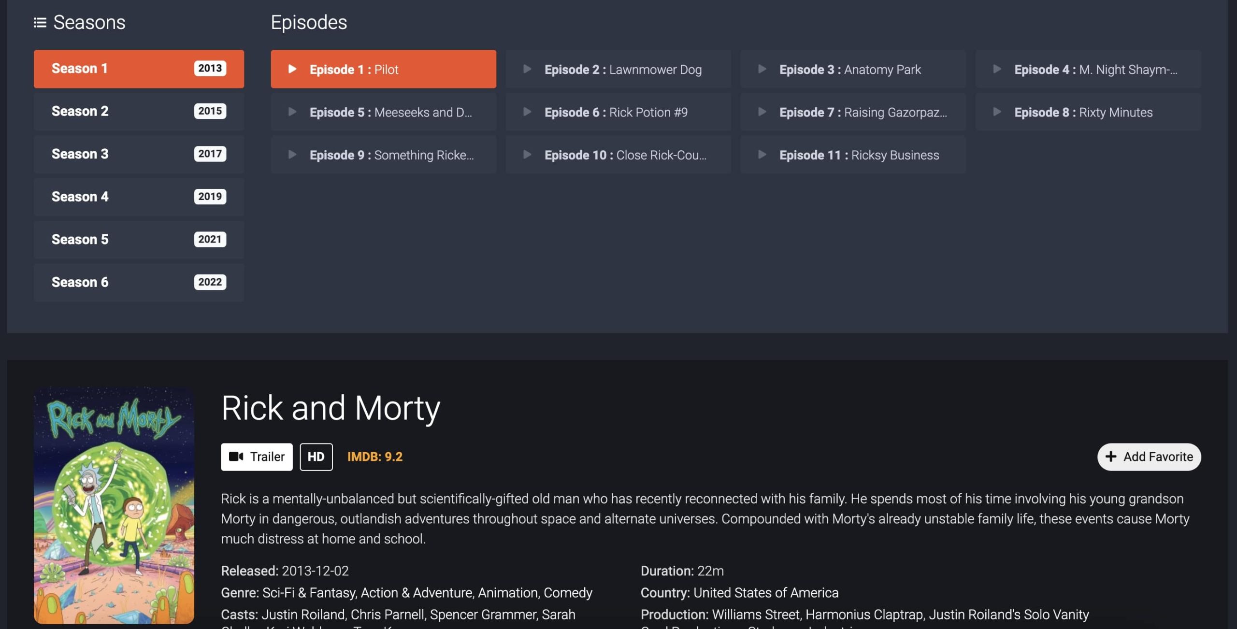
Task: Click the IMDB 9.2 rating
Action: tap(374, 457)
